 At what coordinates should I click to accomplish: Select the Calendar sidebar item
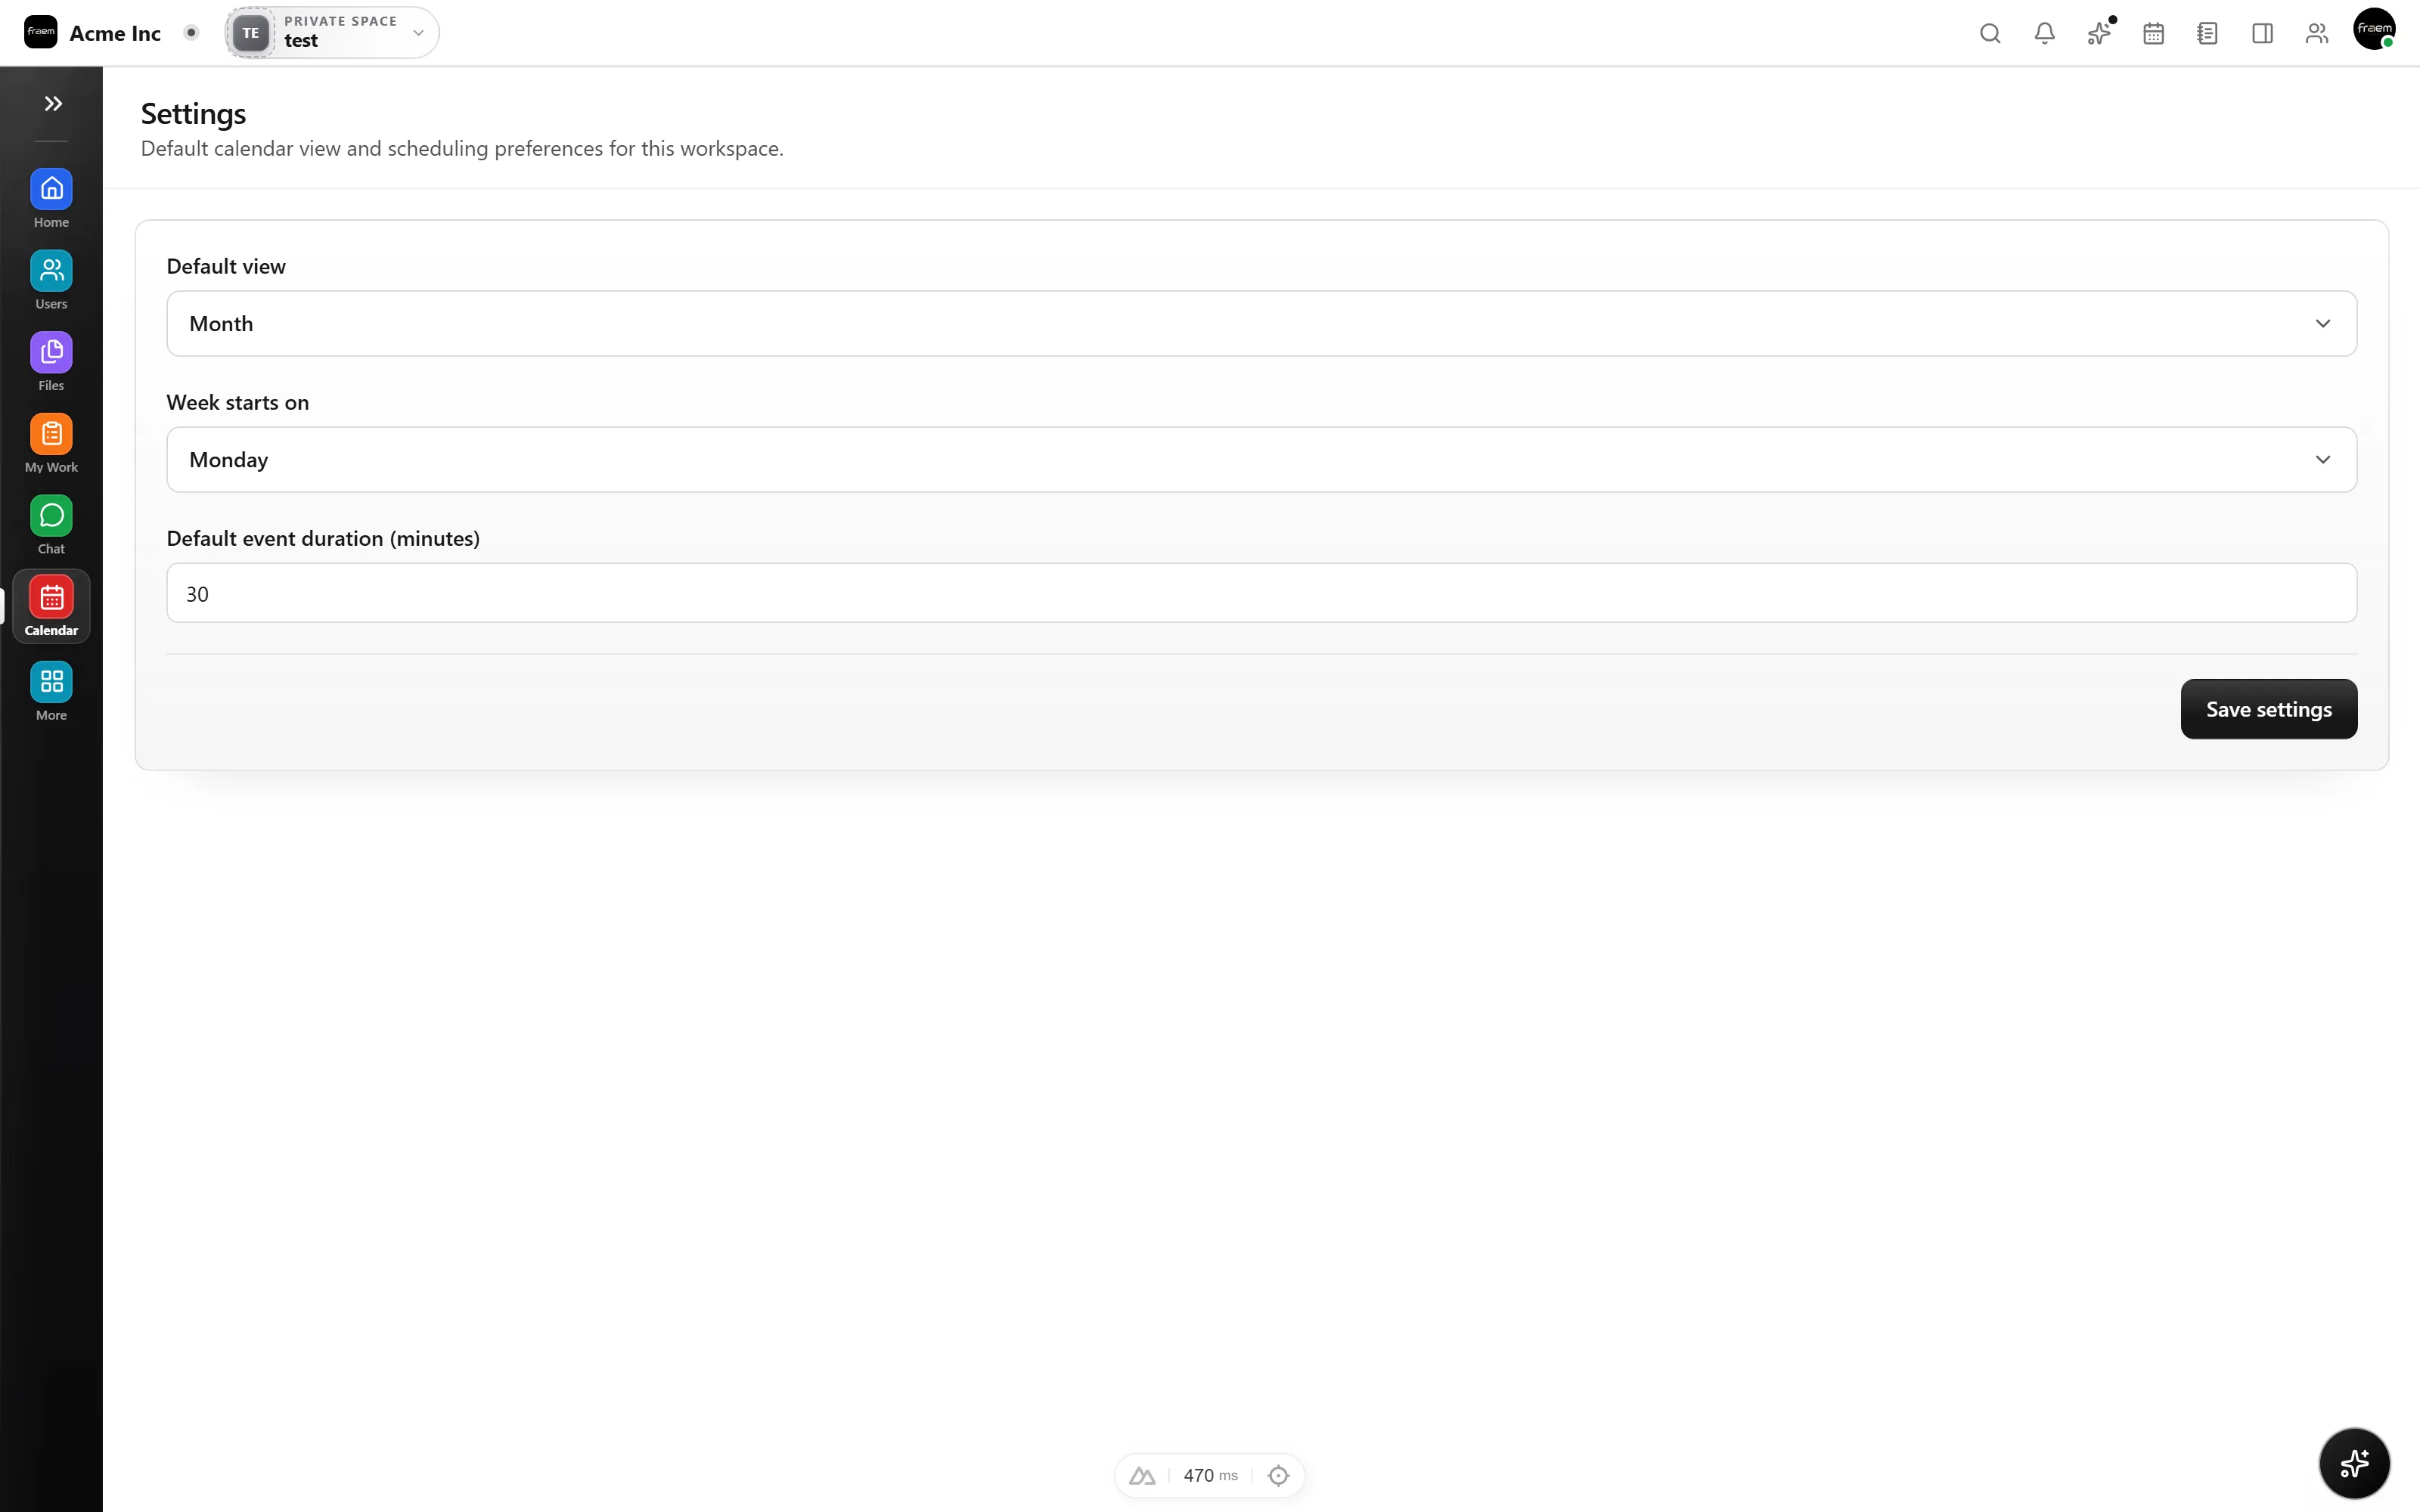pyautogui.click(x=51, y=607)
